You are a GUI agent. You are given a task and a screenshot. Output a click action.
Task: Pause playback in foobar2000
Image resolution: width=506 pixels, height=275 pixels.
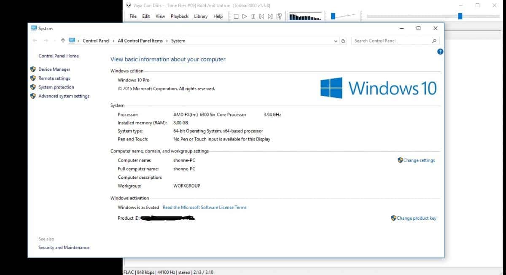point(253,16)
